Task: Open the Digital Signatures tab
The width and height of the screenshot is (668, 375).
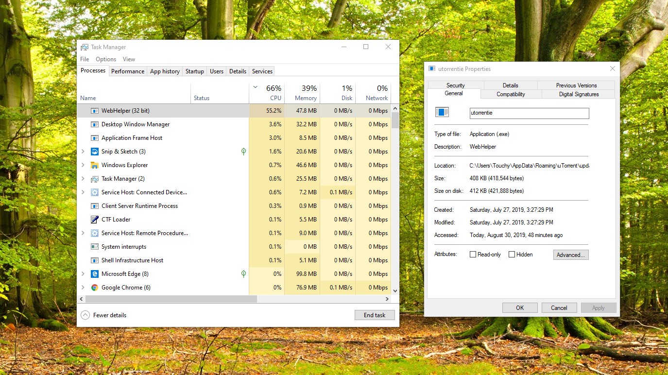Action: pyautogui.click(x=579, y=94)
